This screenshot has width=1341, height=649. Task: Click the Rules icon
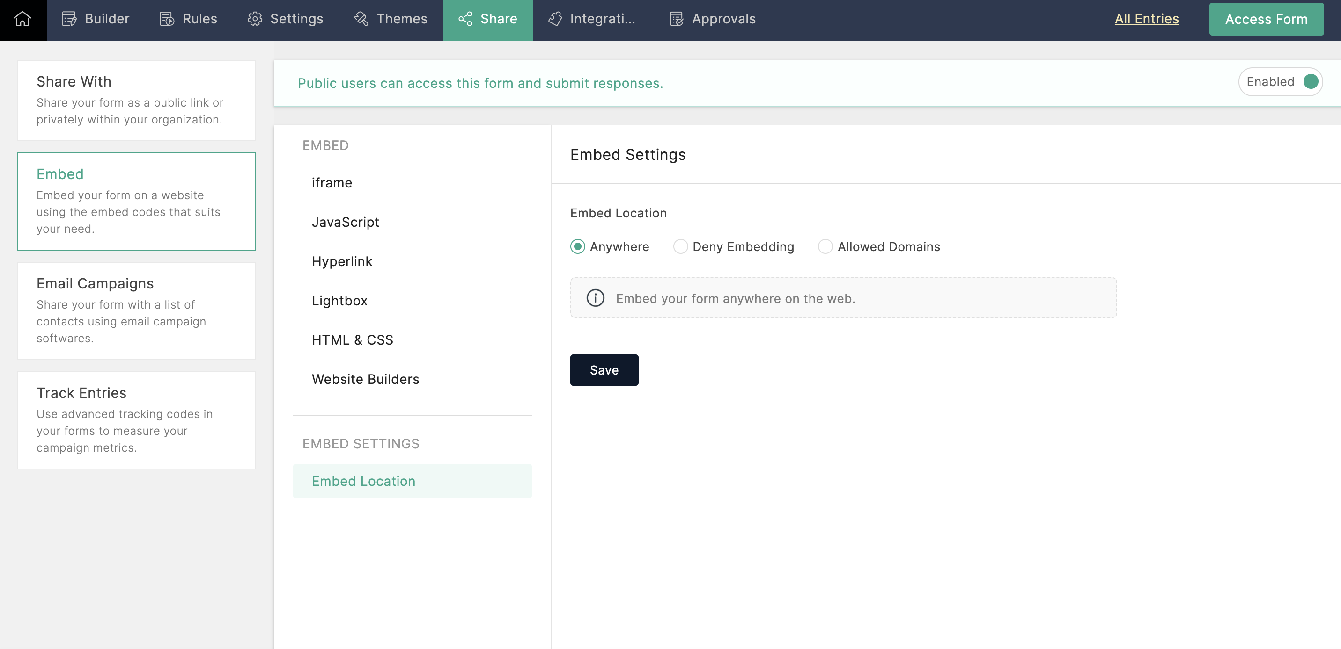[167, 19]
